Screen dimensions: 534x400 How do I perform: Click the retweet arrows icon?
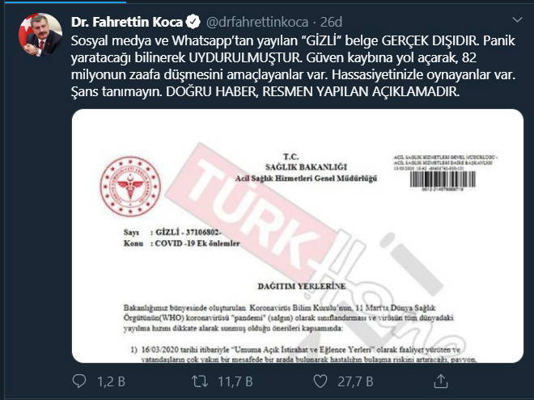point(200,381)
